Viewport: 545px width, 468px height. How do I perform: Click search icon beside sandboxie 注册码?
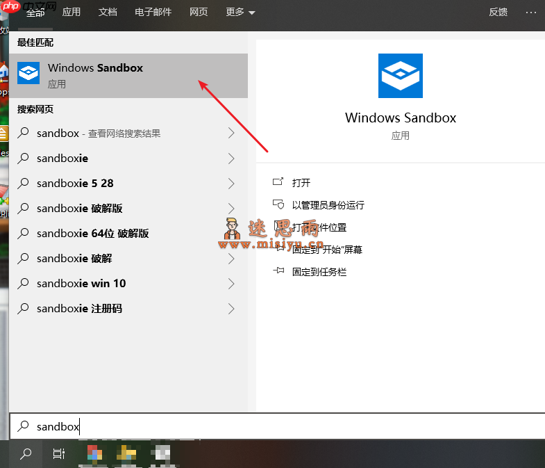(x=23, y=309)
